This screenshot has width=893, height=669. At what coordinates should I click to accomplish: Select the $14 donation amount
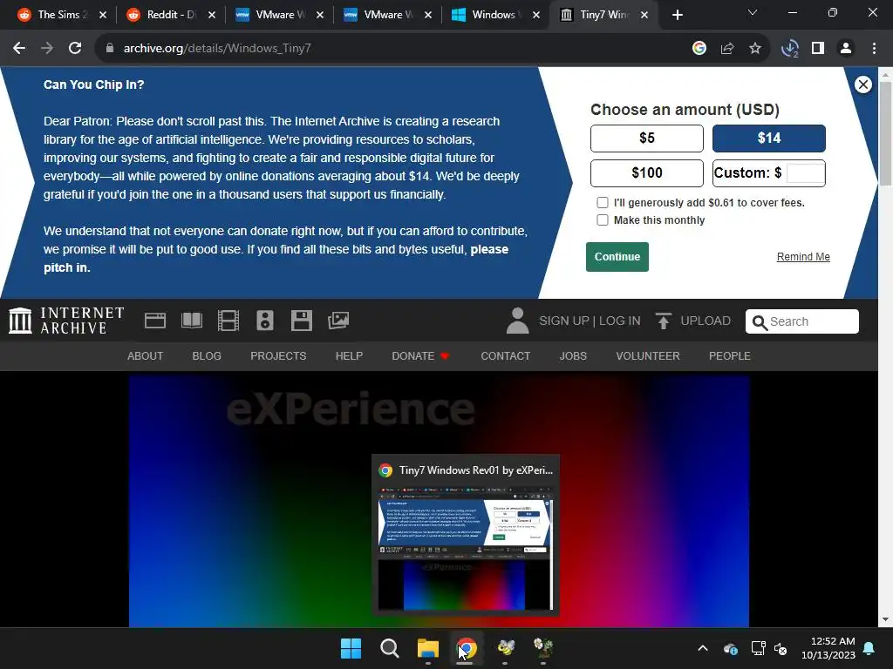[x=769, y=139]
